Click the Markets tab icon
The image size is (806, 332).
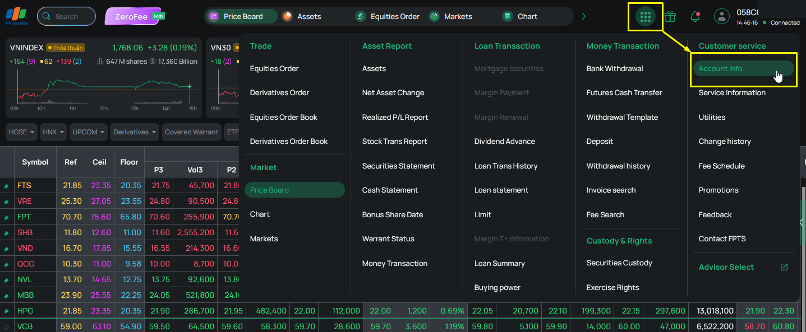click(434, 17)
